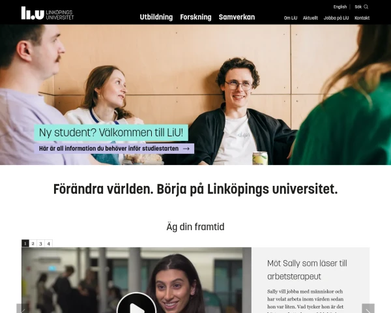Open the Samverkan menu
The width and height of the screenshot is (391, 313).
click(237, 17)
